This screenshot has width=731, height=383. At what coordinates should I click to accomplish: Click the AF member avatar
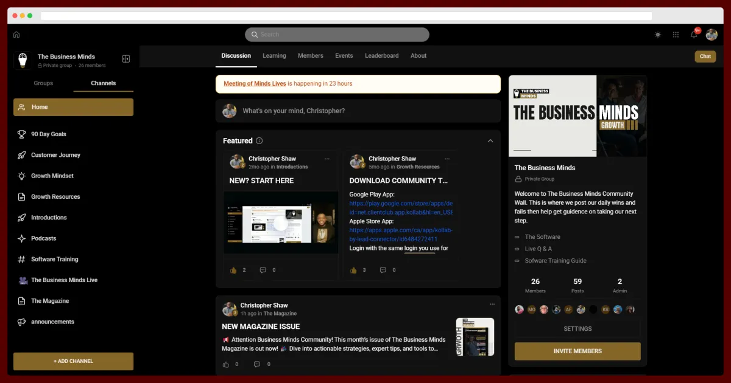(568, 309)
